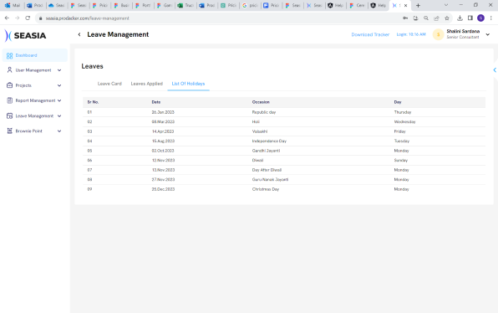Toggle browser side panel icon

(470, 18)
